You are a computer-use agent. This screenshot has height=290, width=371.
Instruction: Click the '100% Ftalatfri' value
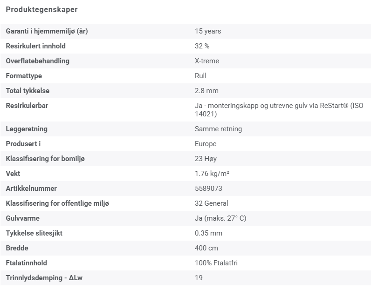[216, 263]
